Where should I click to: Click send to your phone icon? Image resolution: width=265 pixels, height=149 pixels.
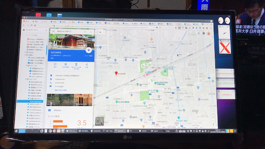tap(76, 66)
